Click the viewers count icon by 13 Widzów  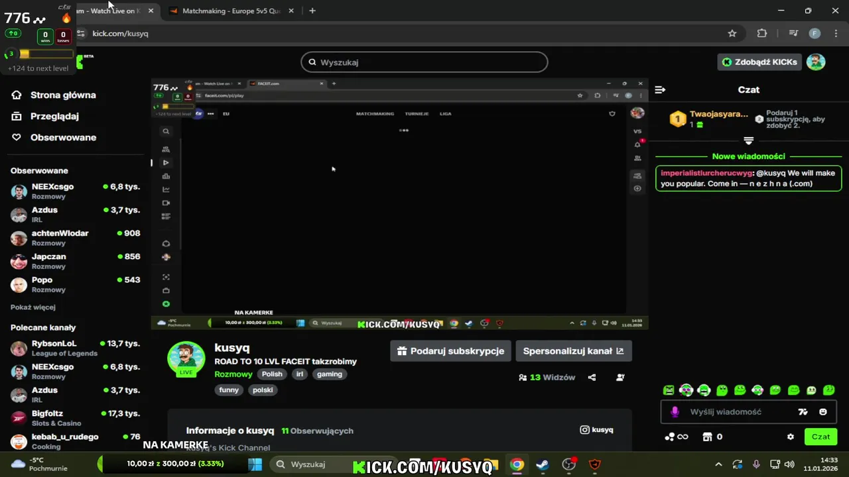pos(523,378)
